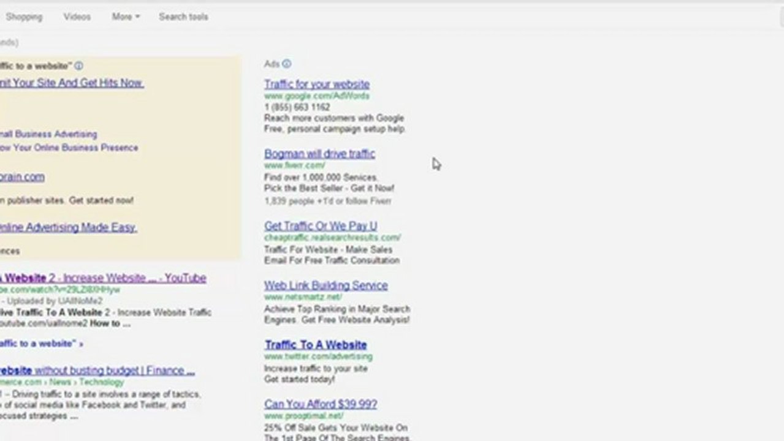The width and height of the screenshot is (784, 441).
Task: Open 'Get Traffic Or We Pay U' ad
Action: point(321,226)
